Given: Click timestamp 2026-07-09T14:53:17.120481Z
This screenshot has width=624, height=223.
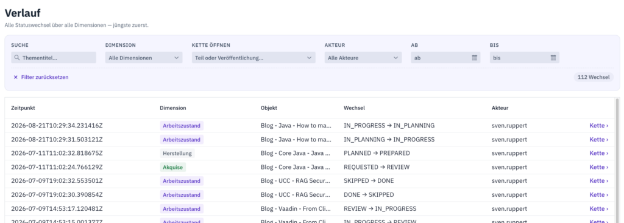Looking at the screenshot, I should pos(57,208).
